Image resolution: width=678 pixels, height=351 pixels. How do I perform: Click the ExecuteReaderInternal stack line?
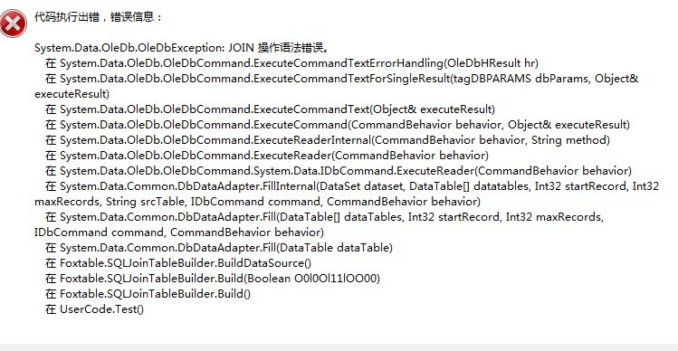[x=328, y=140]
